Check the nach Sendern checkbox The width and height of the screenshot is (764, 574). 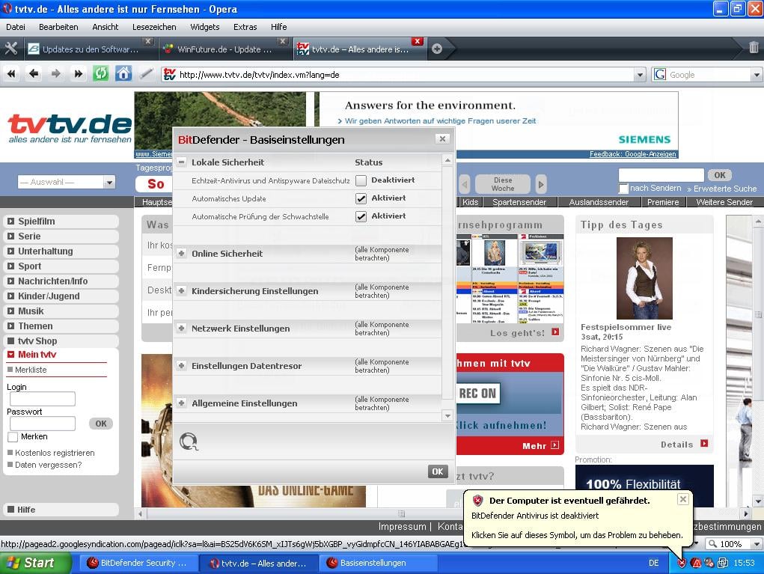pyautogui.click(x=623, y=189)
